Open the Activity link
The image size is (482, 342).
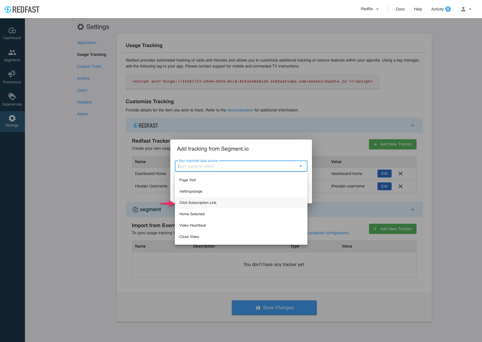437,9
